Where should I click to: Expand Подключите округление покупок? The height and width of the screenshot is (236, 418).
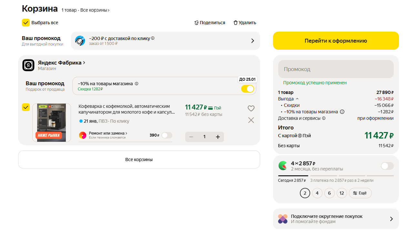391,219
